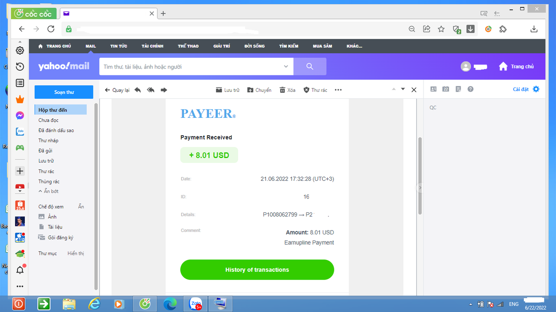Go back to previous page in browser
556x312 pixels.
[22, 29]
